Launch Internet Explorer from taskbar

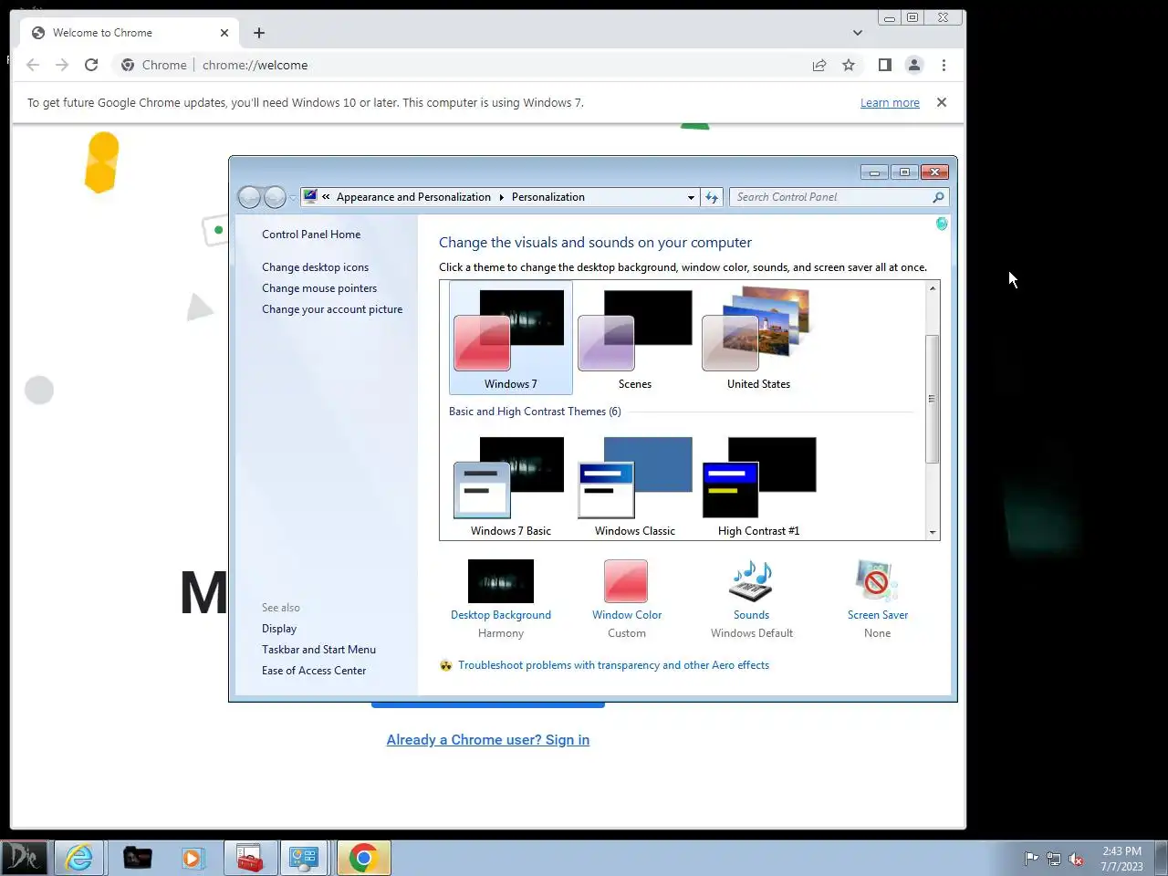(79, 858)
